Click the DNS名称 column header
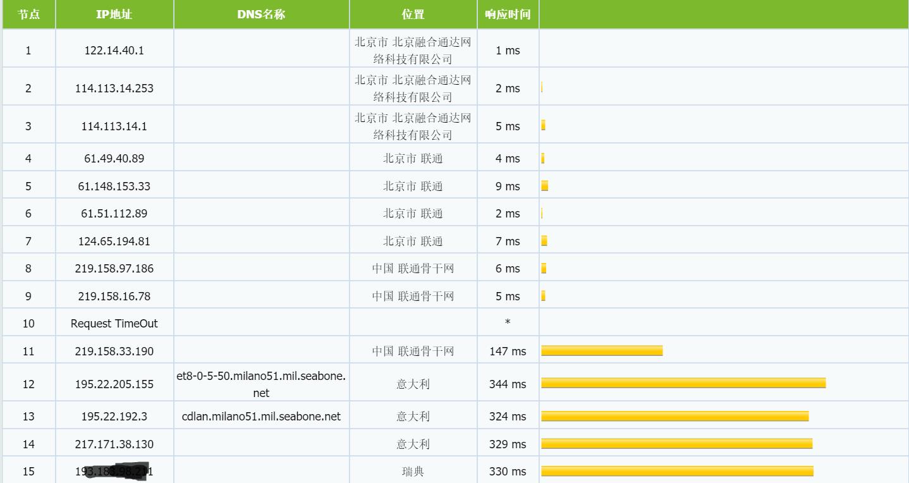The width and height of the screenshot is (909, 483). (x=261, y=15)
